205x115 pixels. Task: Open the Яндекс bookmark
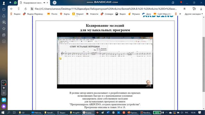pos(15,14)
